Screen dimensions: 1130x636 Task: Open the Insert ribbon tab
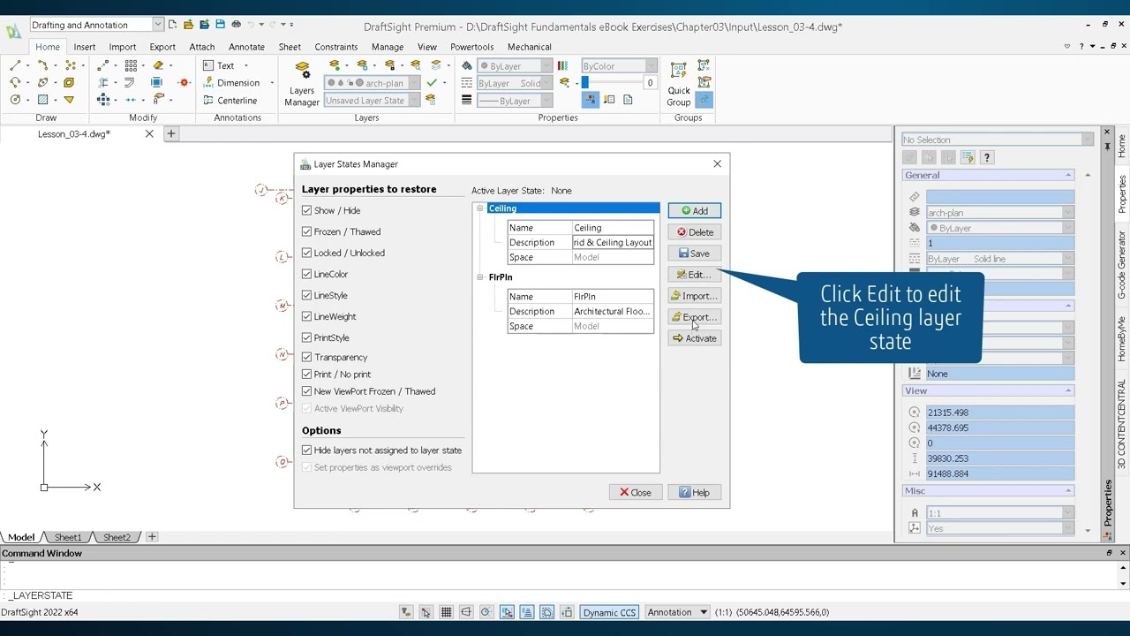(85, 47)
